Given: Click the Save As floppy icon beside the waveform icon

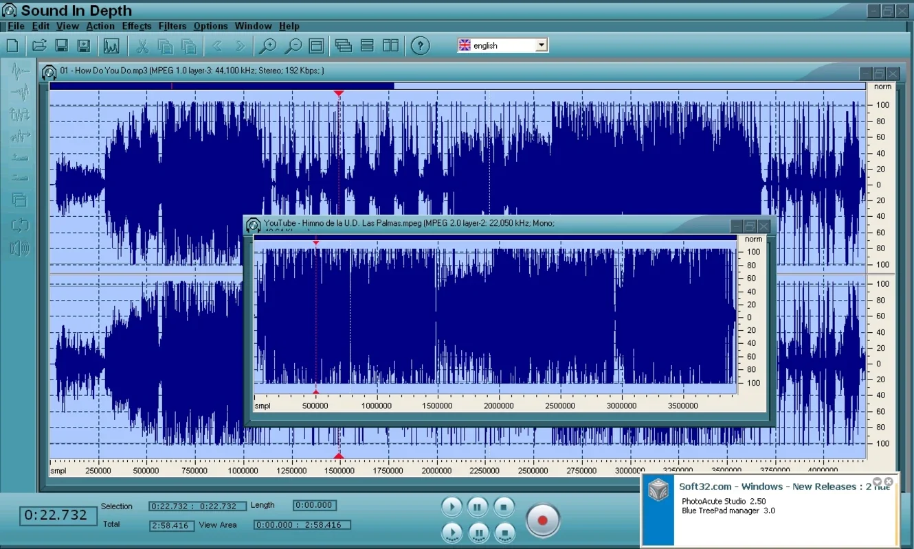Looking at the screenshot, I should click(83, 46).
